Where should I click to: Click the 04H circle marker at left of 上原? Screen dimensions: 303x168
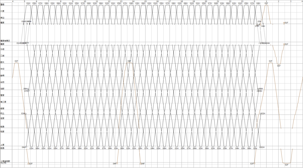point(26,147)
